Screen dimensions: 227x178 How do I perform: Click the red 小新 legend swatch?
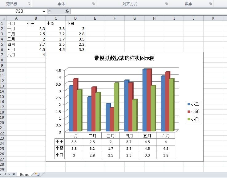(x=189, y=111)
